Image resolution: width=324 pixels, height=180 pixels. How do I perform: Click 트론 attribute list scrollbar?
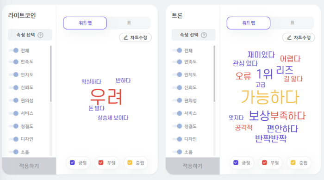(214, 74)
